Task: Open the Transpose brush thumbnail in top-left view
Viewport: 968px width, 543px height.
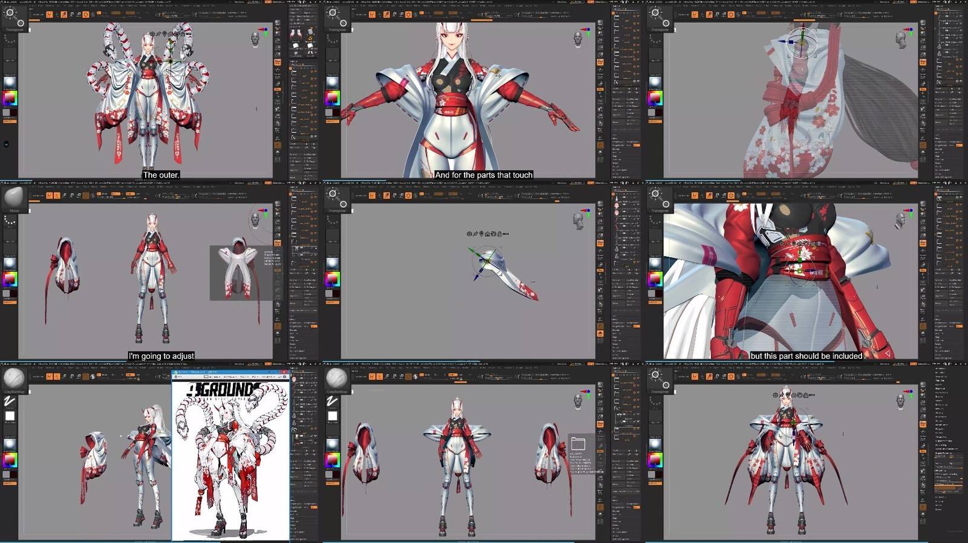Action: pyautogui.click(x=14, y=18)
